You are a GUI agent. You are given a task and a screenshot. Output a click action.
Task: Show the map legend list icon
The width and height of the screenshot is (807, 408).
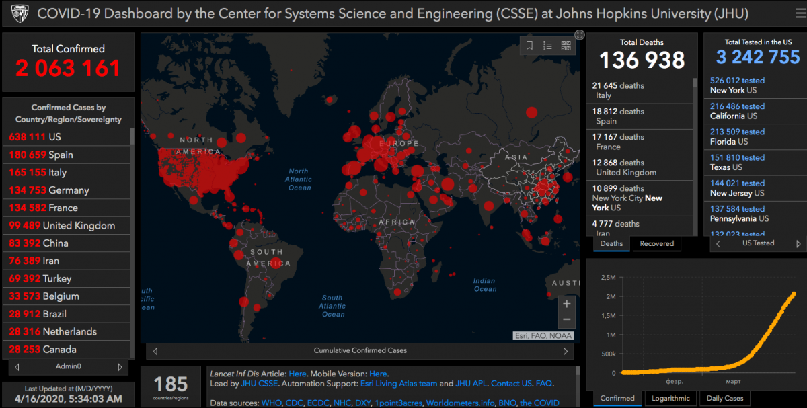[x=547, y=46]
